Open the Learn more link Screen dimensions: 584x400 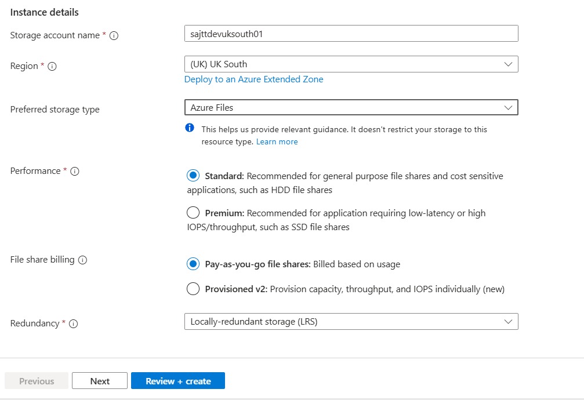coord(277,142)
